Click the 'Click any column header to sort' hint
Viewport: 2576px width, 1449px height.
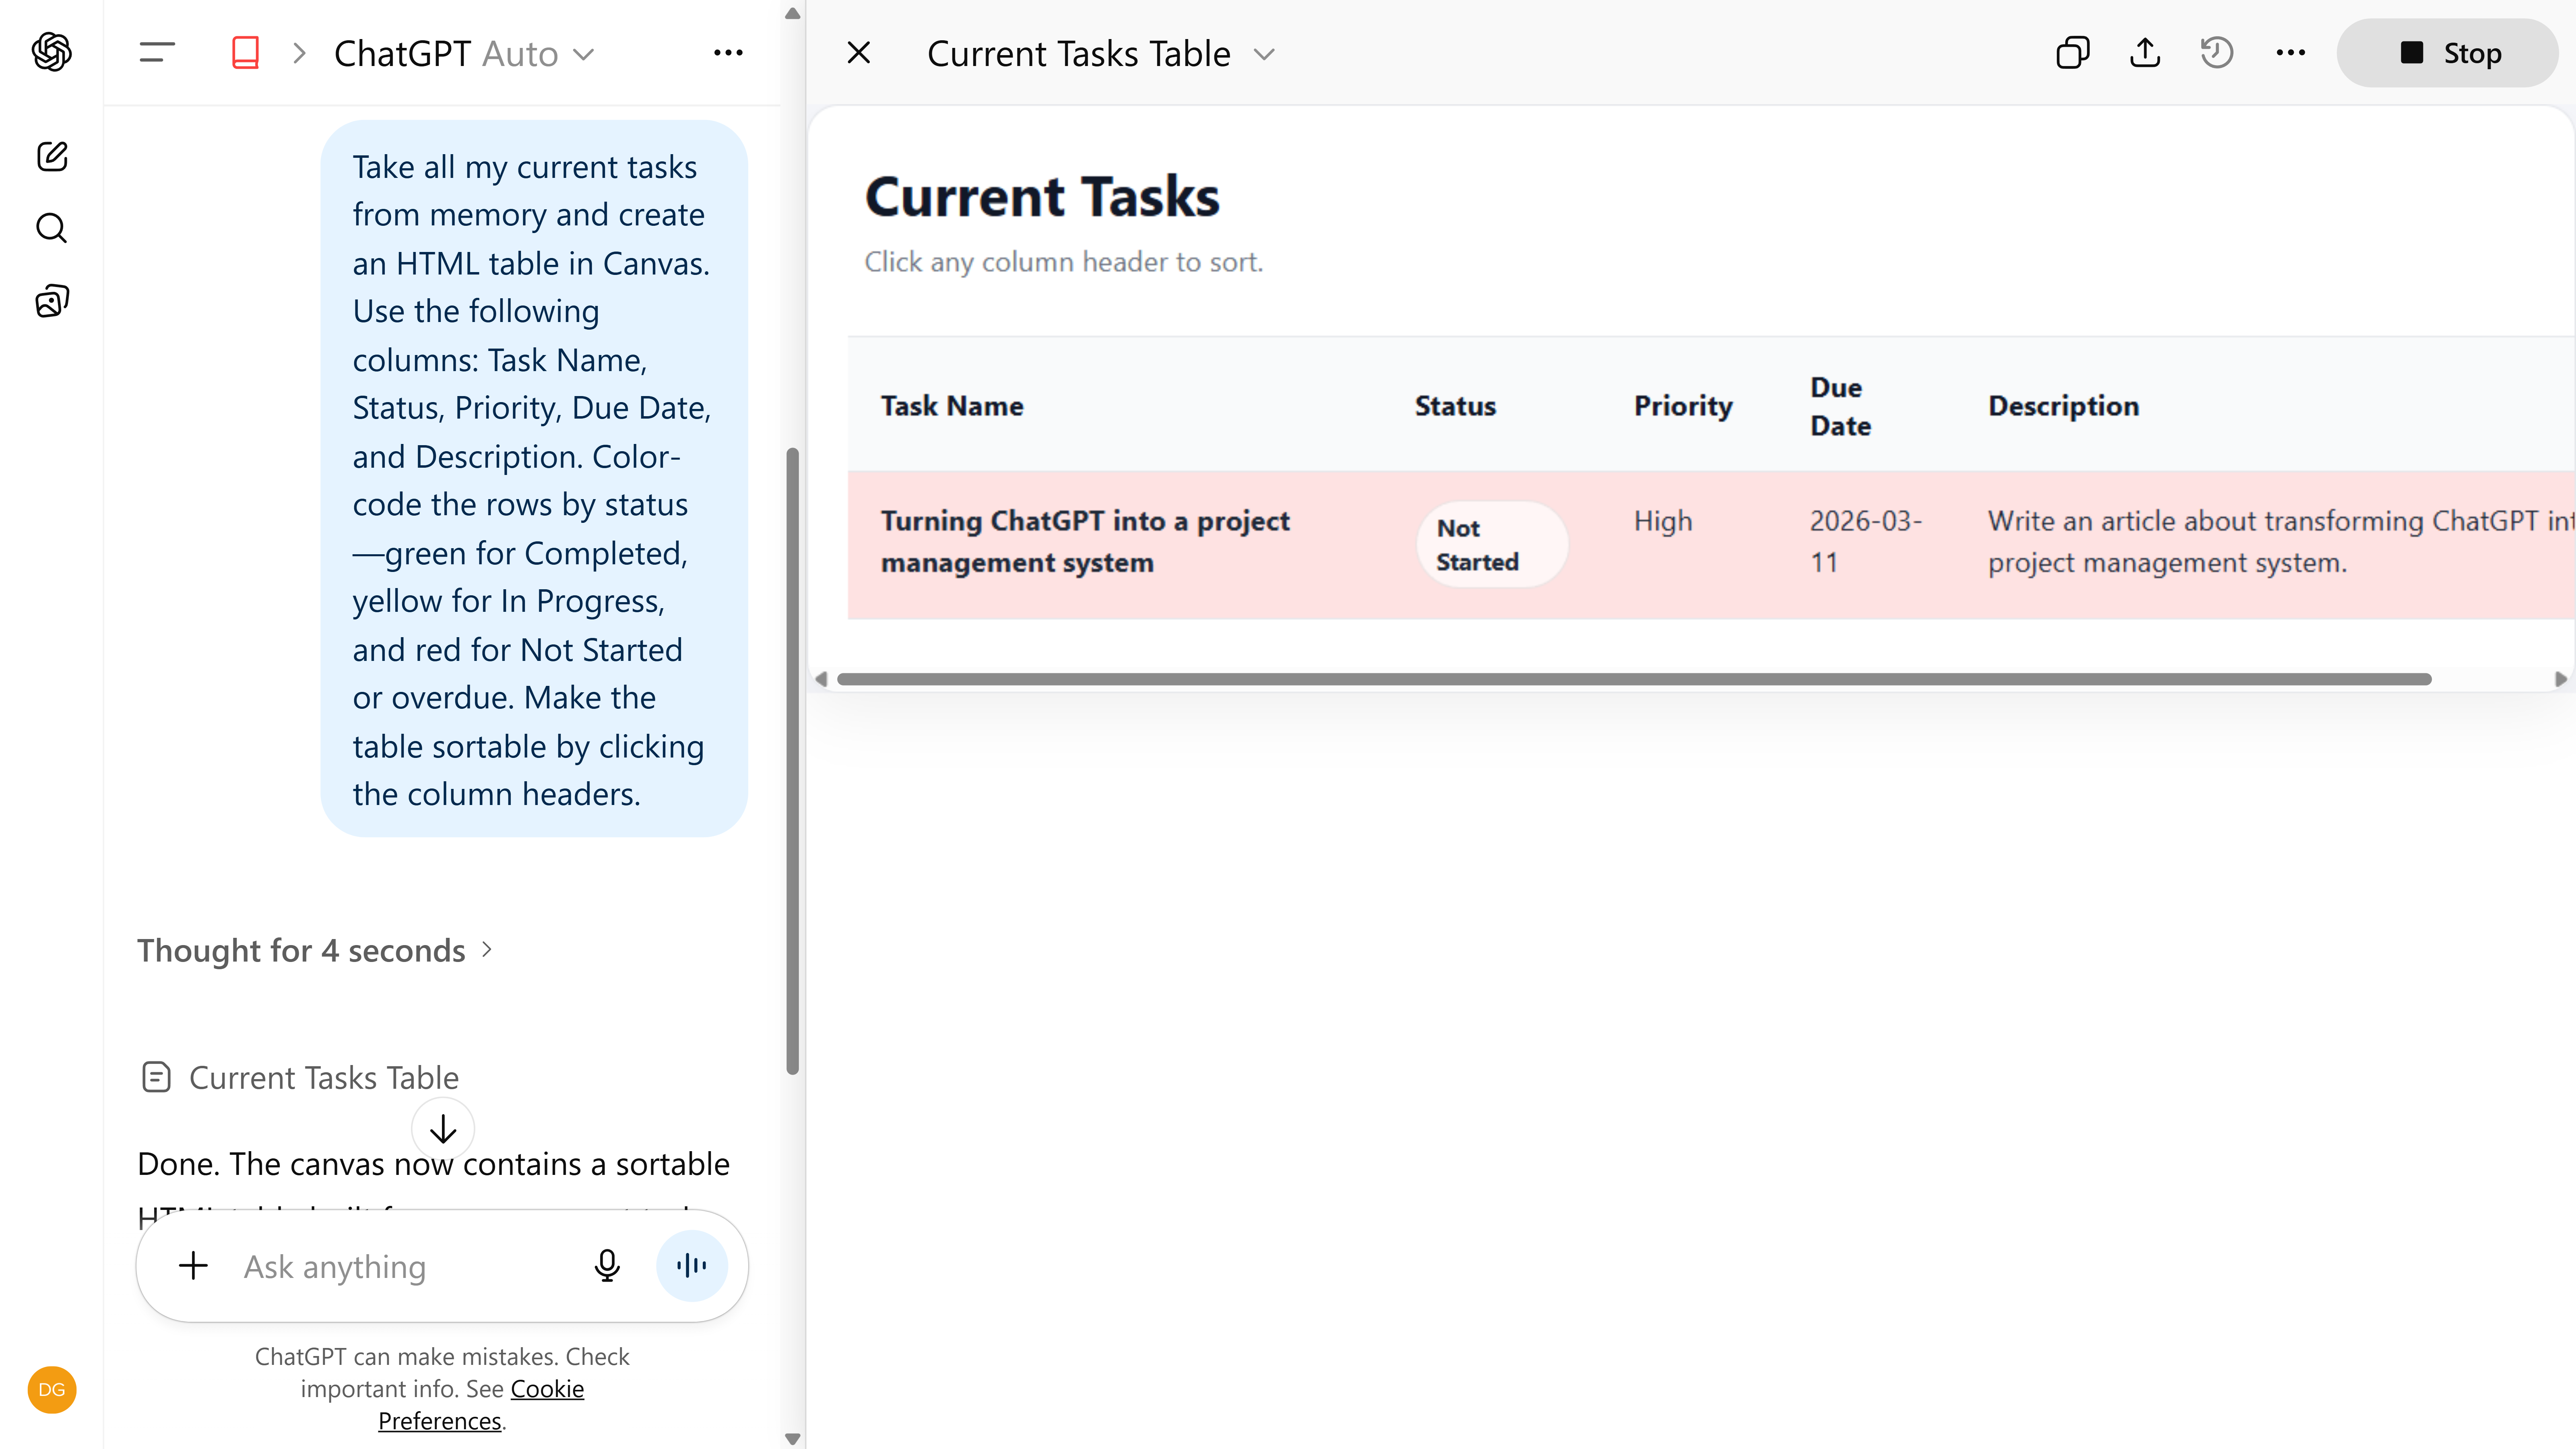1064,262
